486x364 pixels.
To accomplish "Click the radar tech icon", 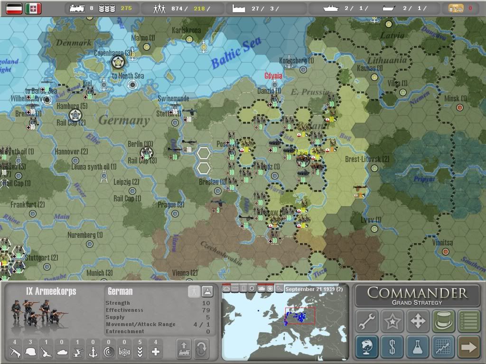I will pyautogui.click(x=109, y=352).
